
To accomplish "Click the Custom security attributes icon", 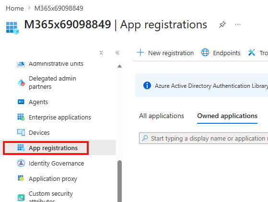I will [x=21, y=198].
